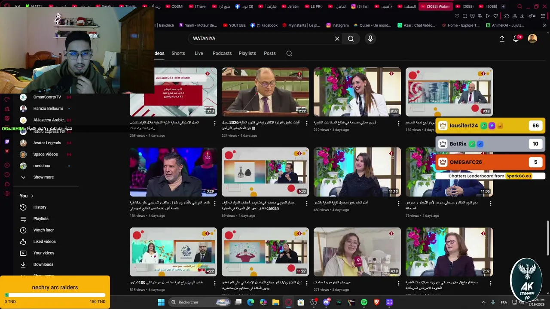Expand the subscriptions list with Show more

(x=43, y=177)
